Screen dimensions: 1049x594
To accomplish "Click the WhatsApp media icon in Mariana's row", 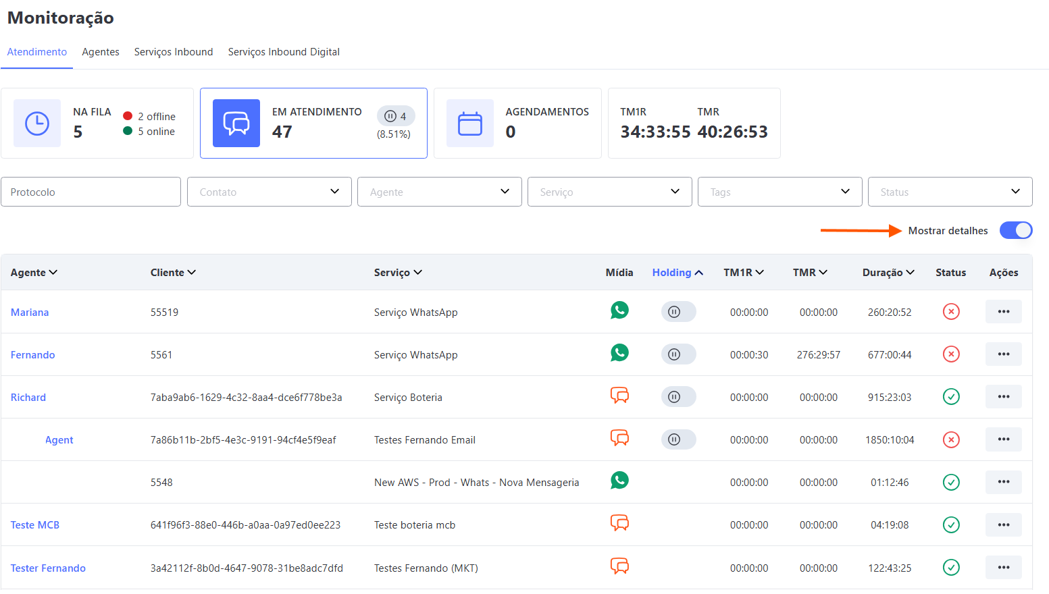I will pyautogui.click(x=619, y=310).
